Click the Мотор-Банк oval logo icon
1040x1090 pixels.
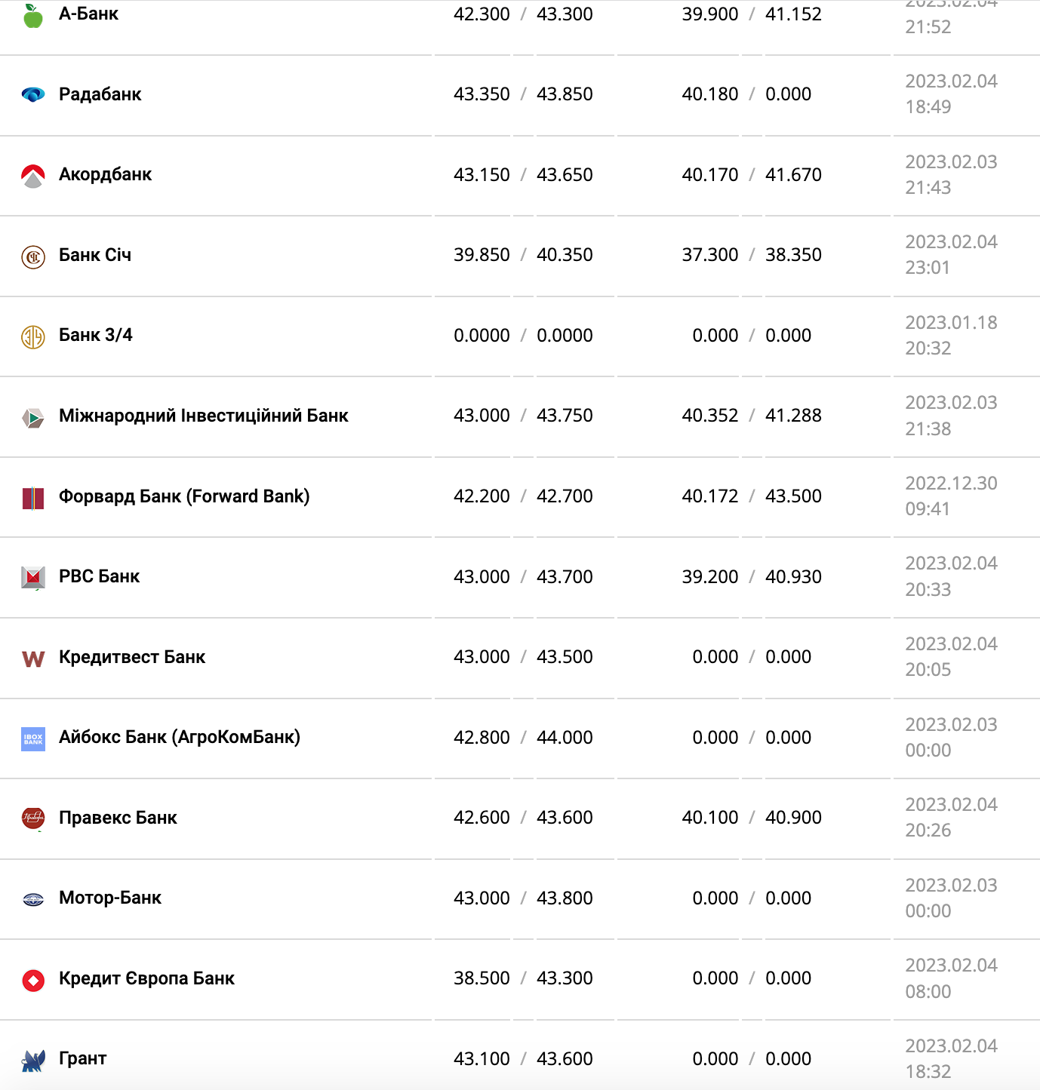pyautogui.click(x=33, y=899)
